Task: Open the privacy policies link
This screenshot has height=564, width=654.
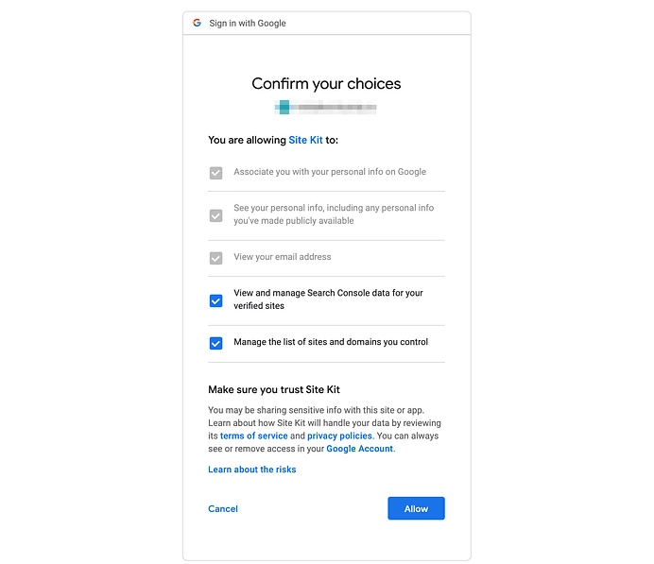Action: tap(339, 436)
